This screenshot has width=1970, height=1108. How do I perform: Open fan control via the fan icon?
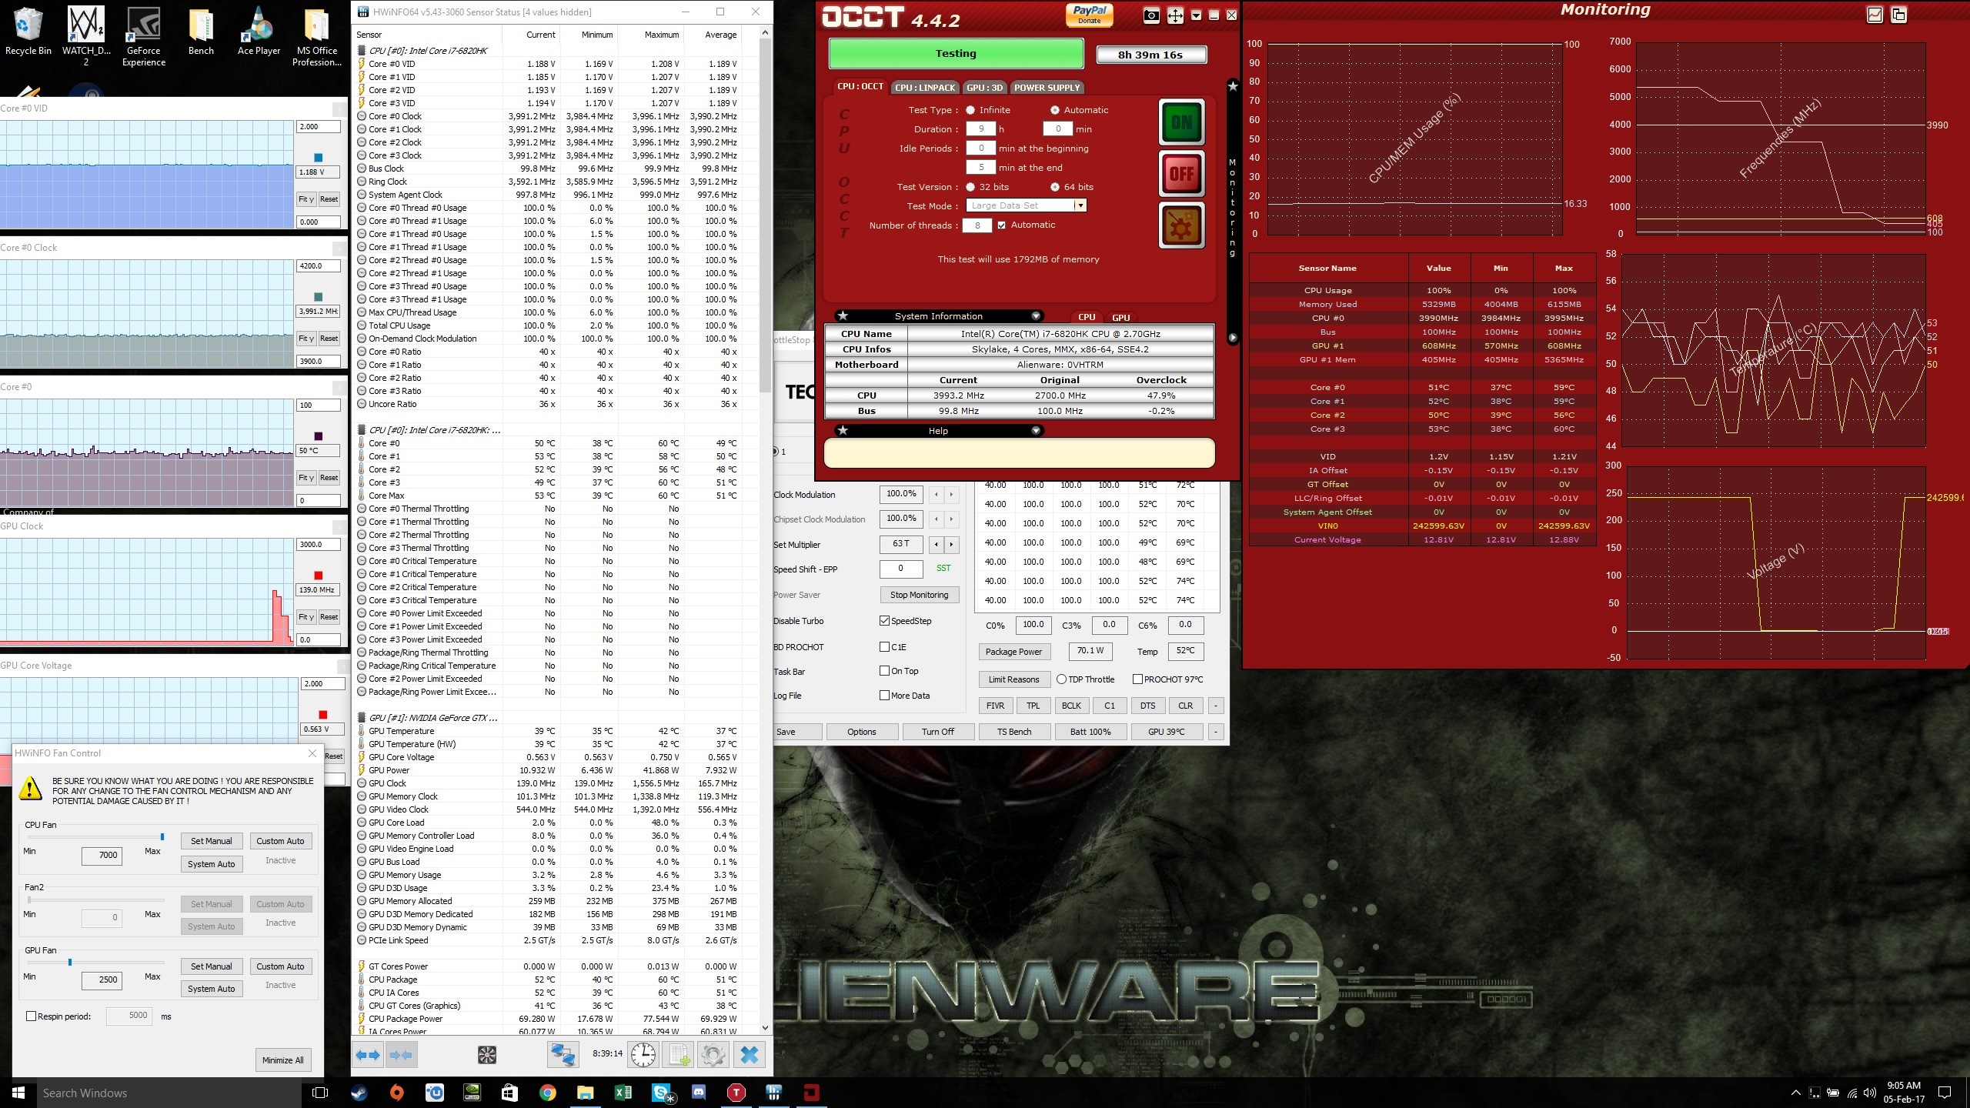pyautogui.click(x=487, y=1055)
